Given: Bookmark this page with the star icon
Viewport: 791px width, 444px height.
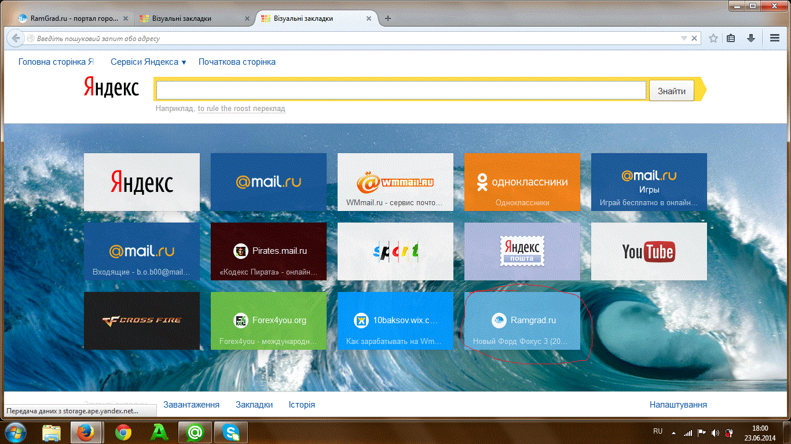Looking at the screenshot, I should pyautogui.click(x=713, y=38).
